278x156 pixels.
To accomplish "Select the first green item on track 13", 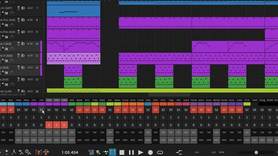I will 73,82.
